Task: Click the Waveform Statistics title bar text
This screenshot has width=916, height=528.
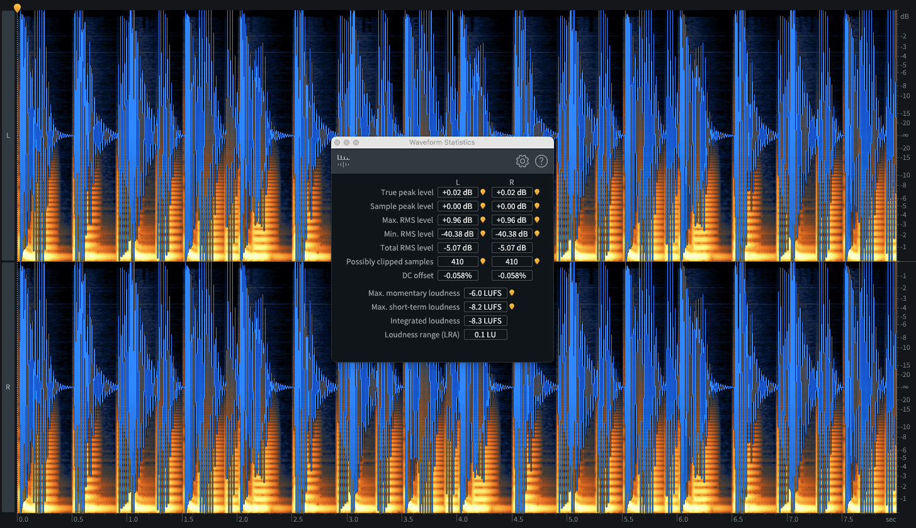Action: [x=442, y=143]
